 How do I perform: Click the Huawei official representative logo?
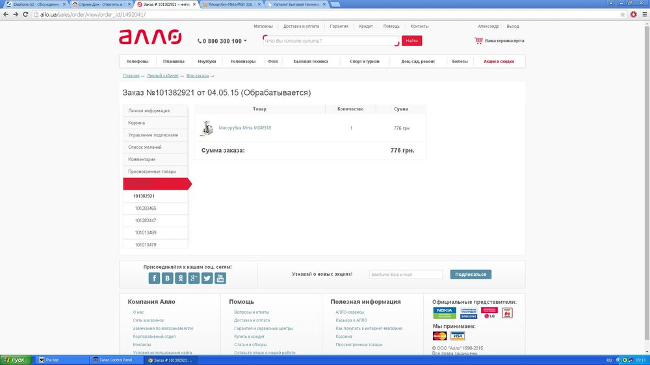(x=508, y=313)
